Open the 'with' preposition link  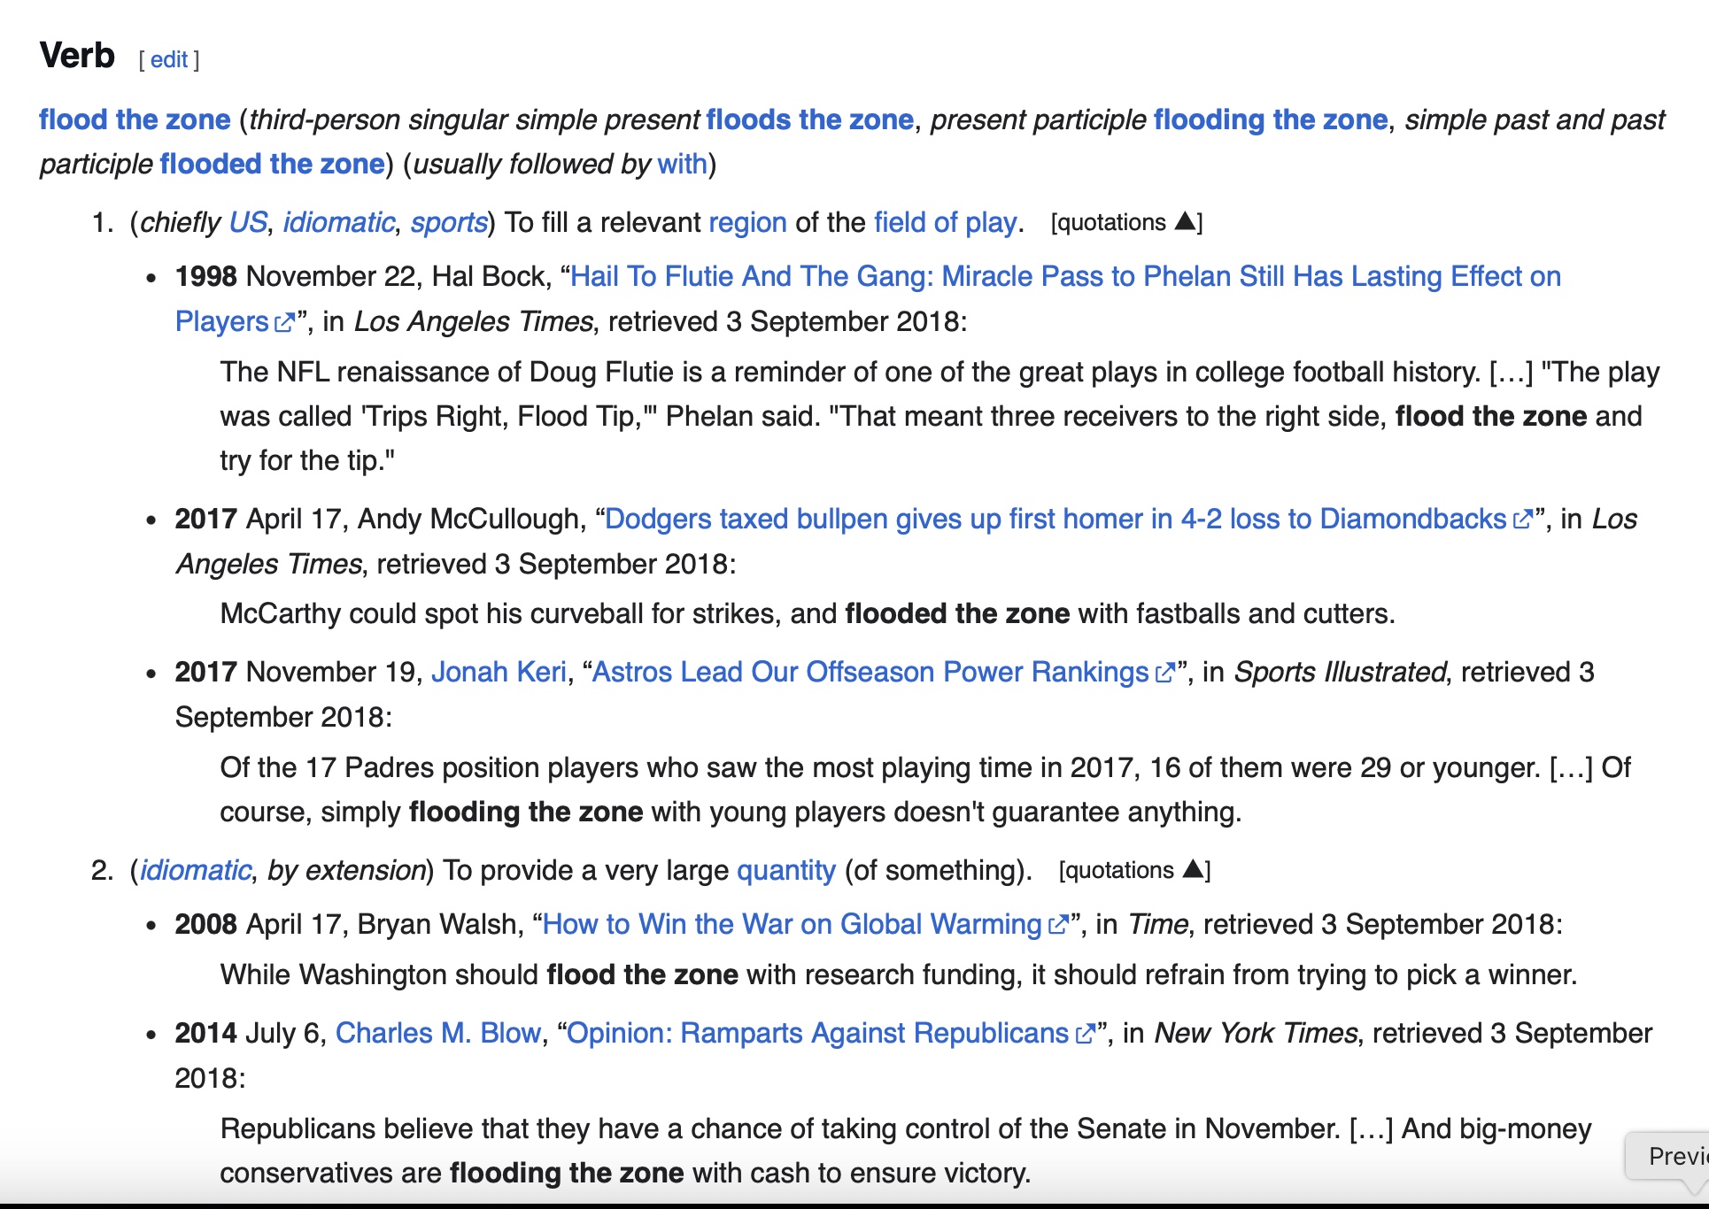pos(682,164)
